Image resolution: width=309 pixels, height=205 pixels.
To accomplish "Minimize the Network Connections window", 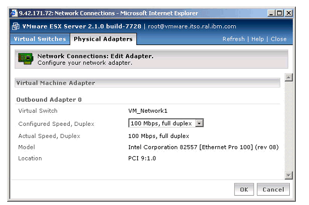I will [271, 13].
